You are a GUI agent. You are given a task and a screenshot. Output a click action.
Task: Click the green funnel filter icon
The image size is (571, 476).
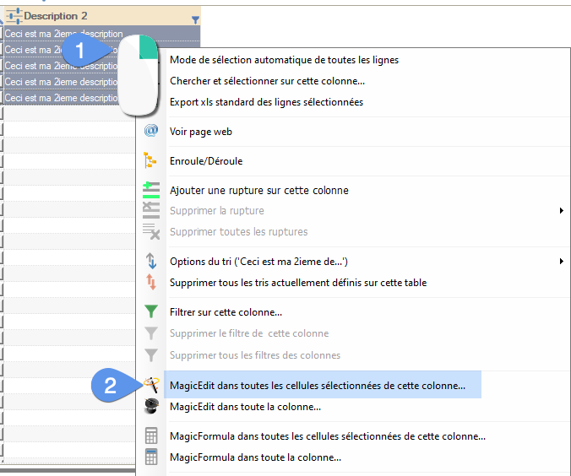point(151,312)
